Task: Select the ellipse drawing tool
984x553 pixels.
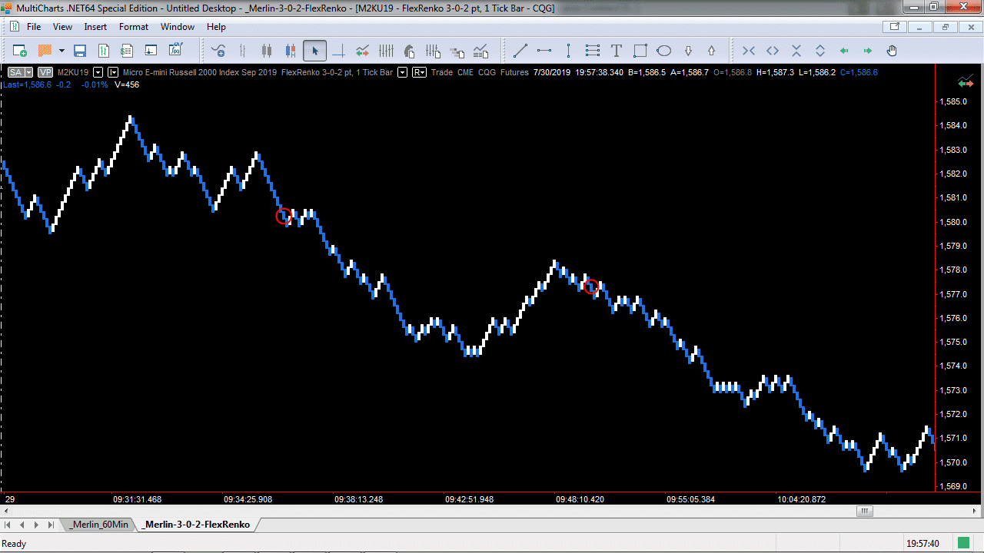Action: (664, 51)
